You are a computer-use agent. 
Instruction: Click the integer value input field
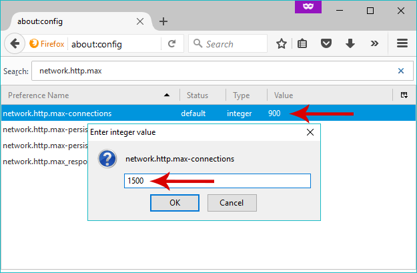coord(218,181)
